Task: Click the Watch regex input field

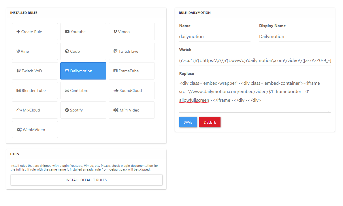Action: click(x=255, y=61)
